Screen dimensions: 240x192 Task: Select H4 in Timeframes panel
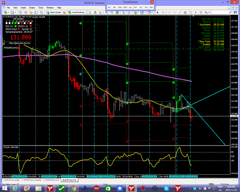tap(136, 7)
